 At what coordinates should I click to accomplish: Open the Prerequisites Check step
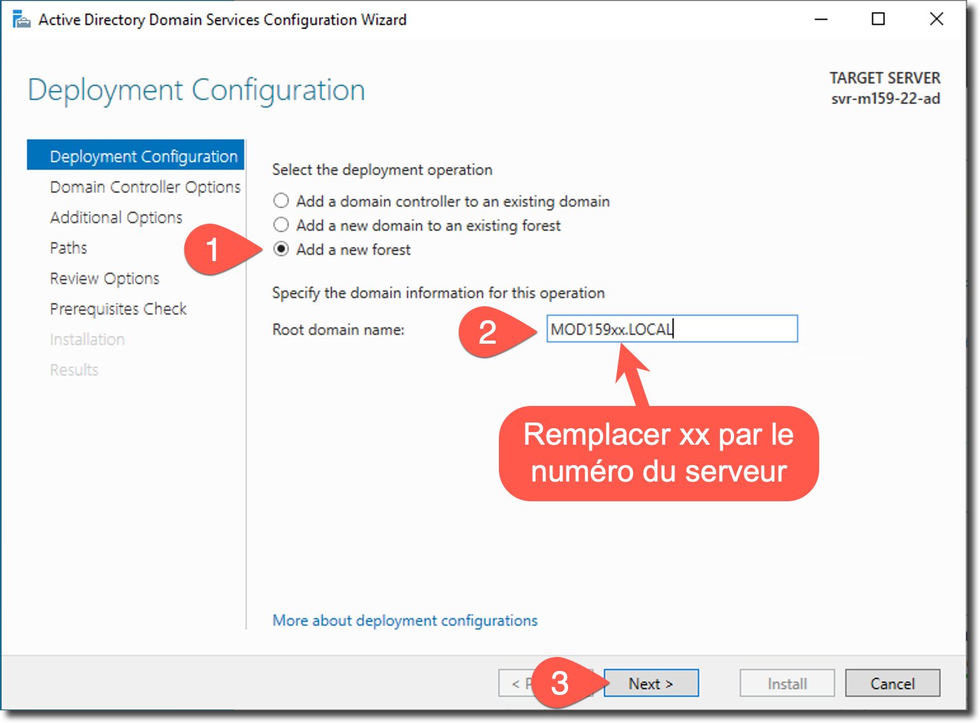click(118, 309)
